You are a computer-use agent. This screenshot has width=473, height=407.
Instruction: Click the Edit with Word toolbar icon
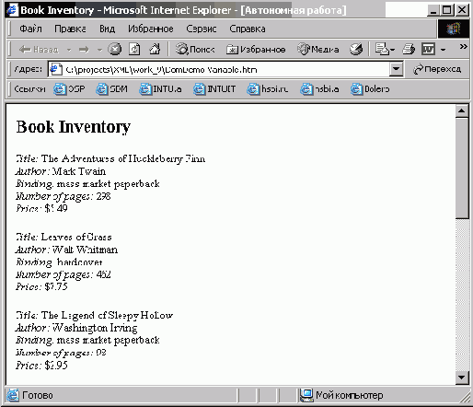(428, 49)
